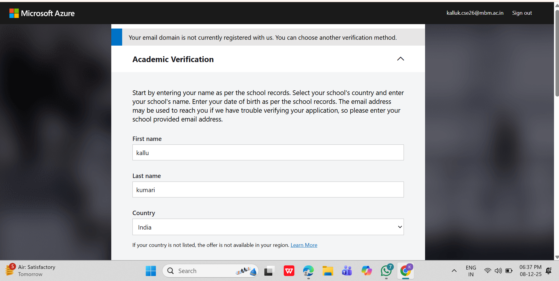This screenshot has height=281, width=559.
Task: Open the Learn More link
Action: tap(304, 245)
